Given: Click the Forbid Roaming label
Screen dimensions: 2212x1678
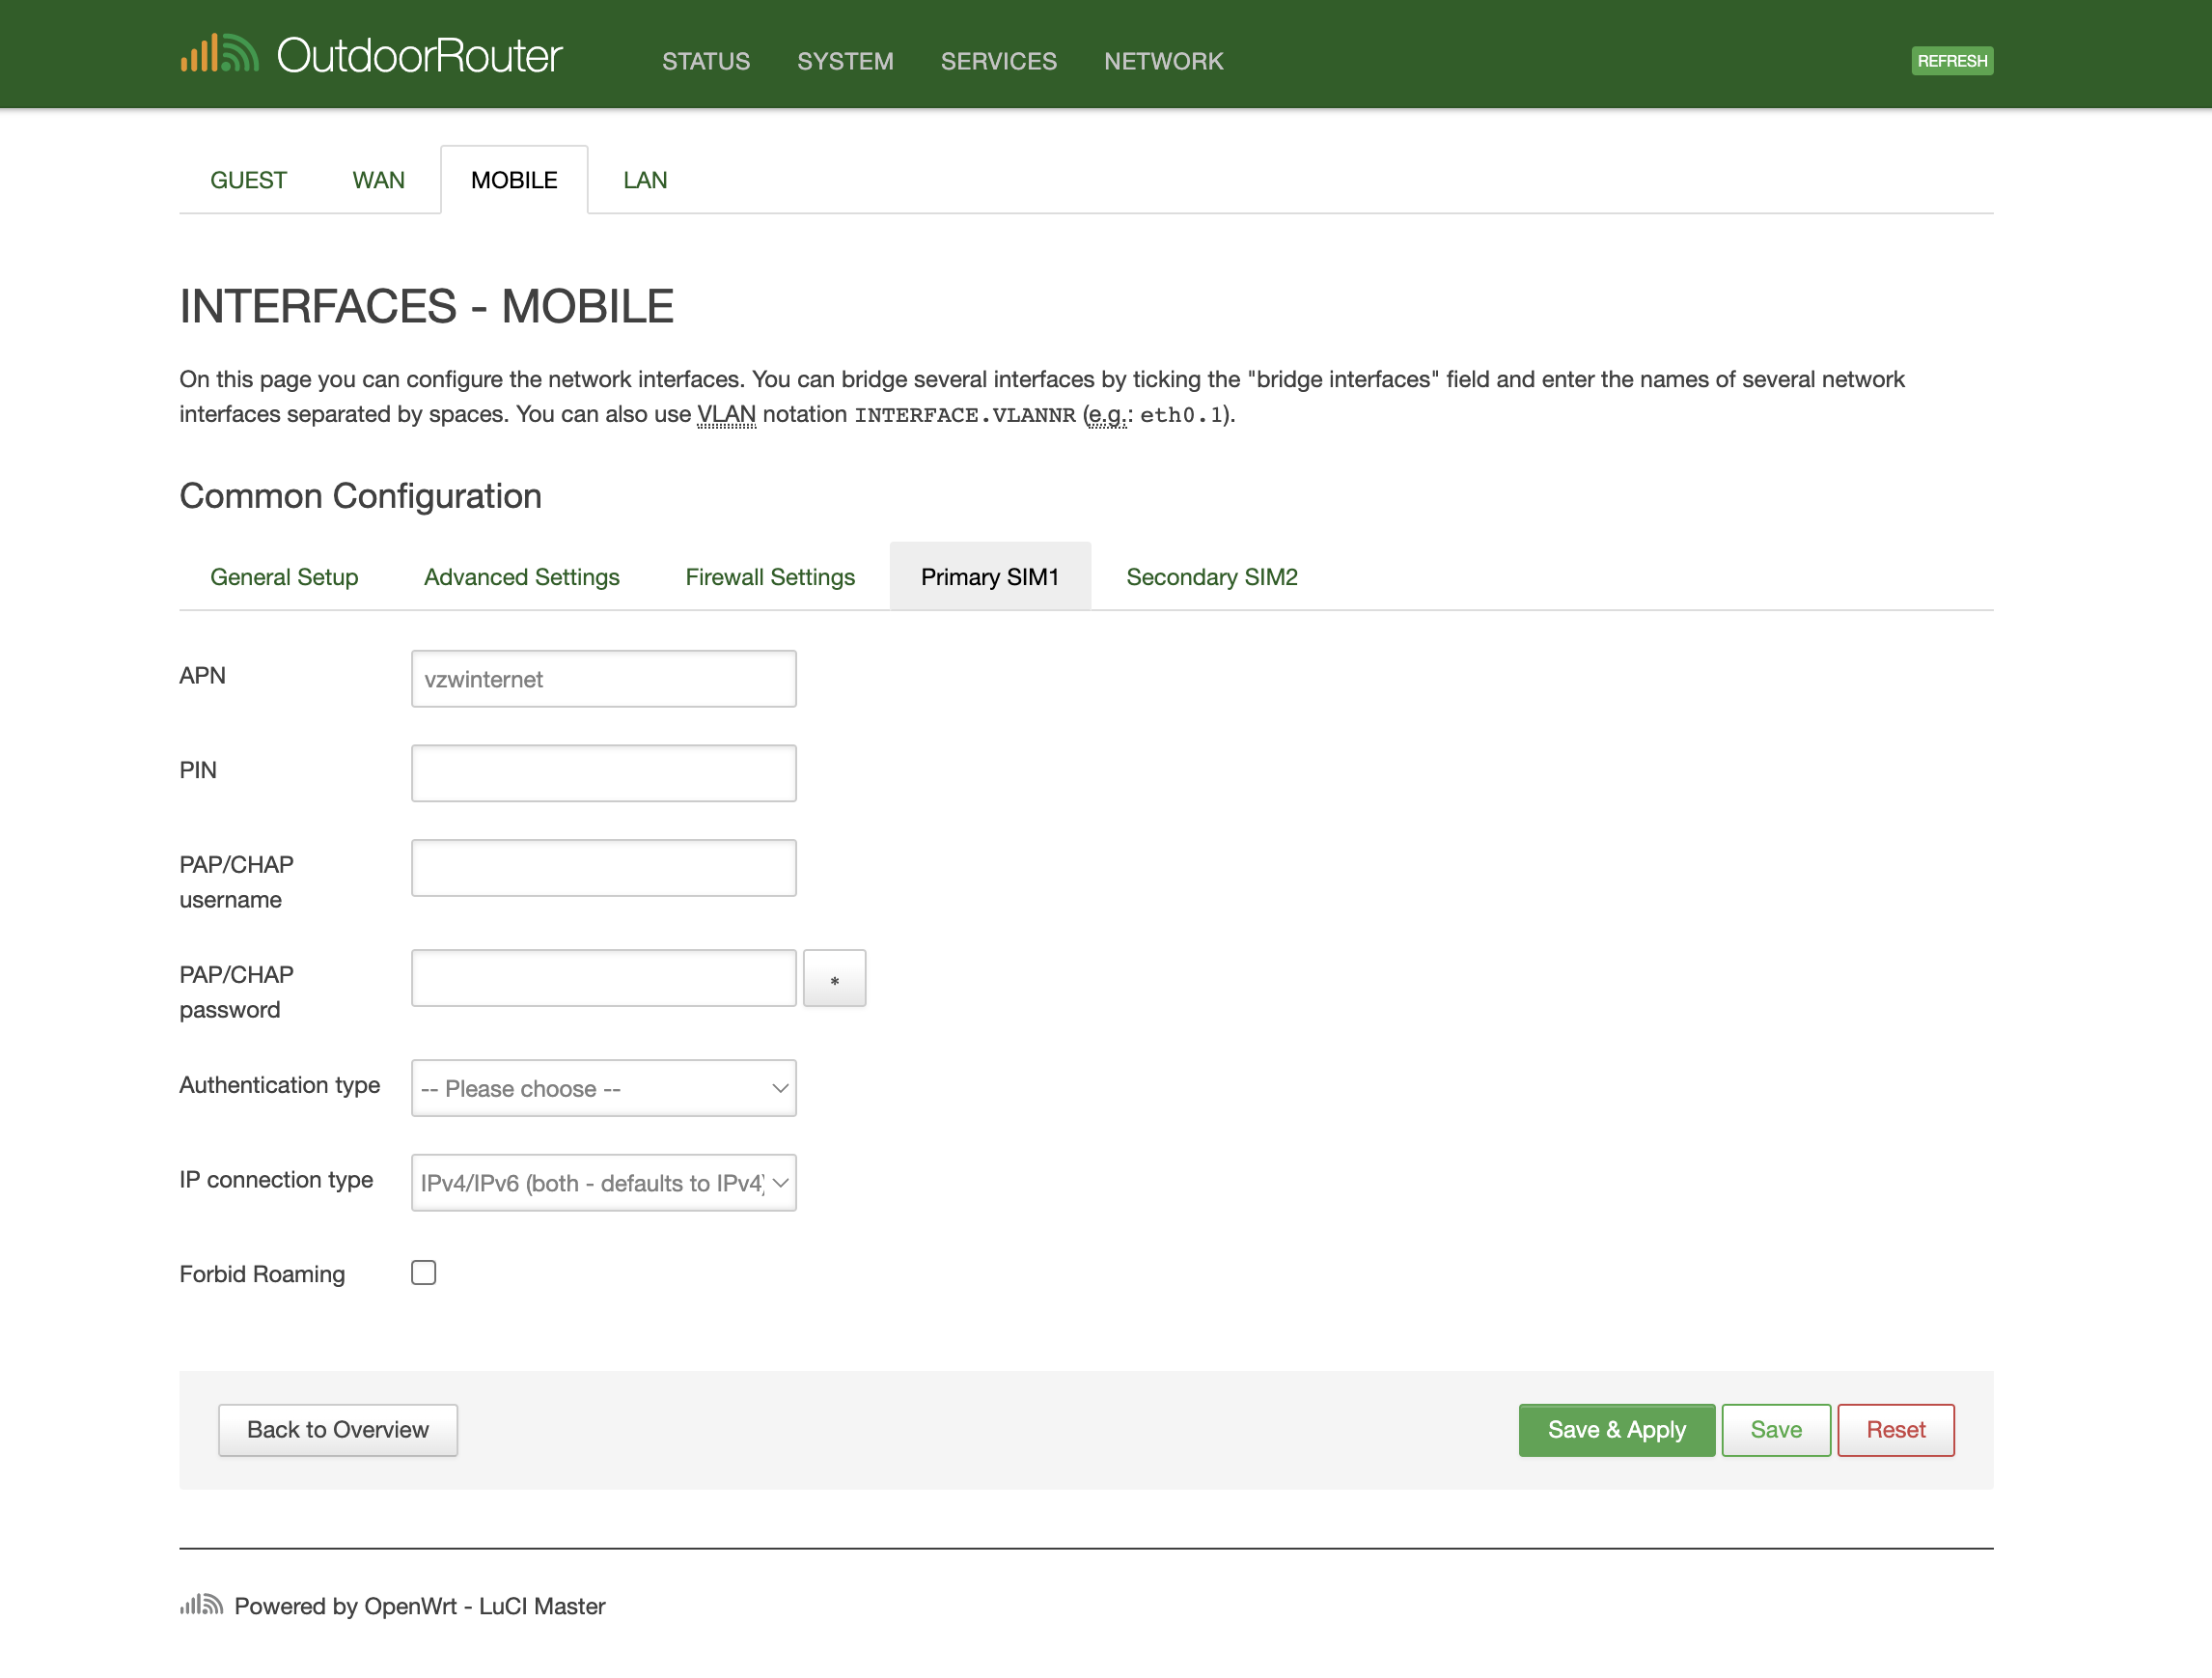Looking at the screenshot, I should tap(262, 1273).
